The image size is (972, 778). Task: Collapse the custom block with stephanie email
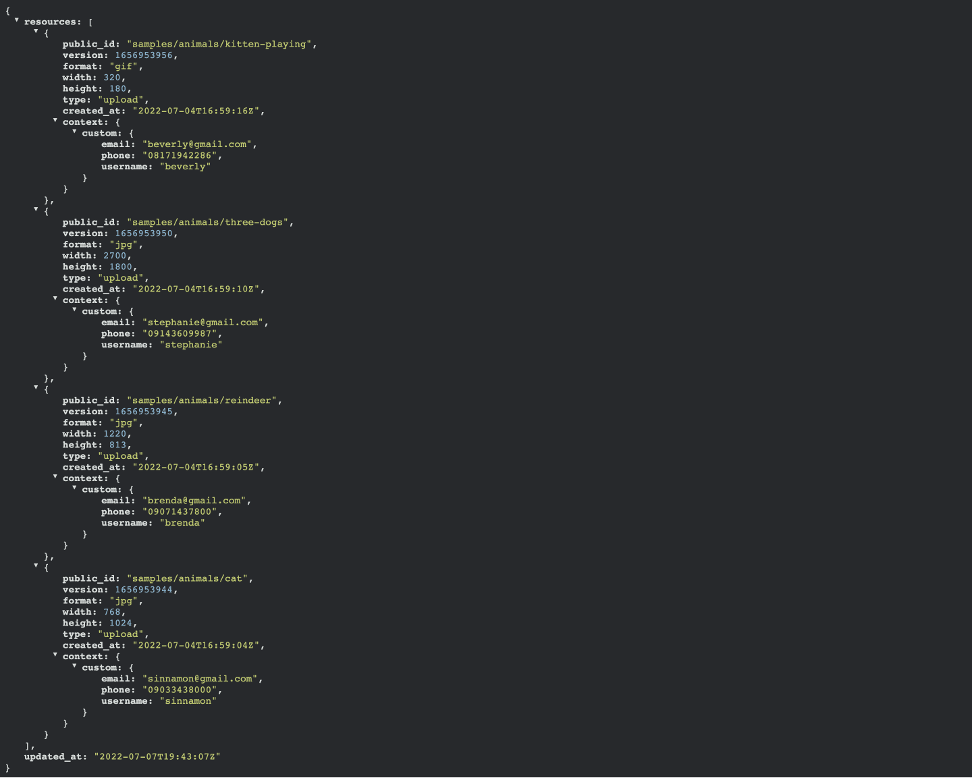(74, 310)
